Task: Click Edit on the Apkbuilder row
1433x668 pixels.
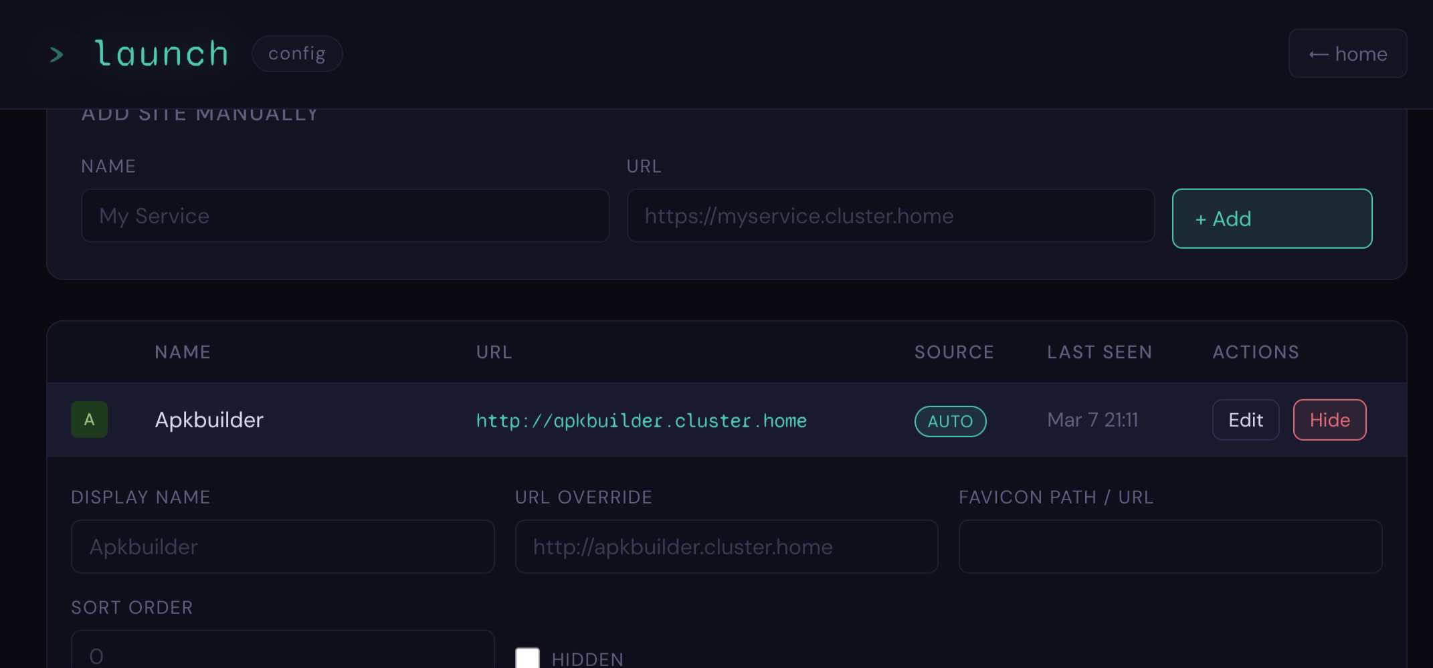Action: tap(1245, 419)
